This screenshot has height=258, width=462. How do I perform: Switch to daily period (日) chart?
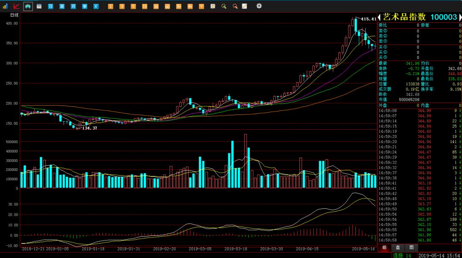tap(50, 6)
